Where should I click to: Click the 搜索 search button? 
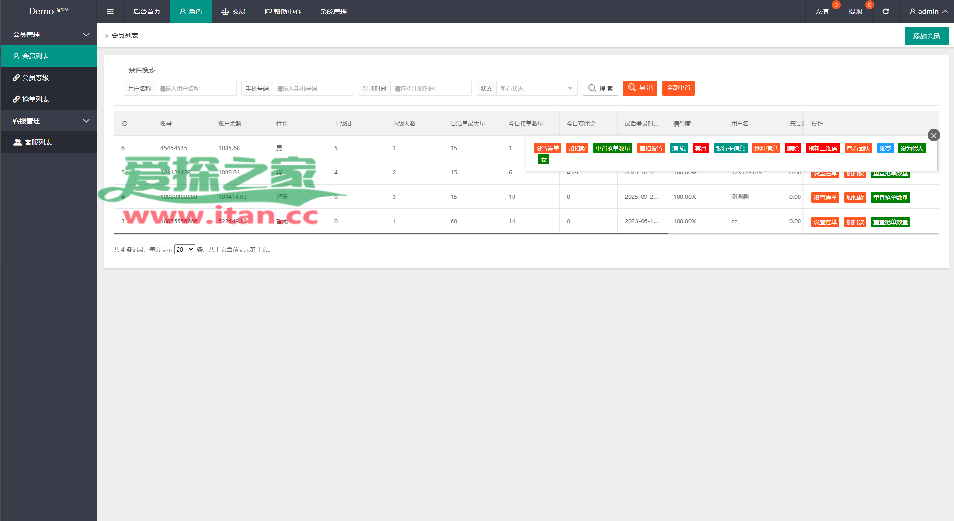pyautogui.click(x=600, y=88)
